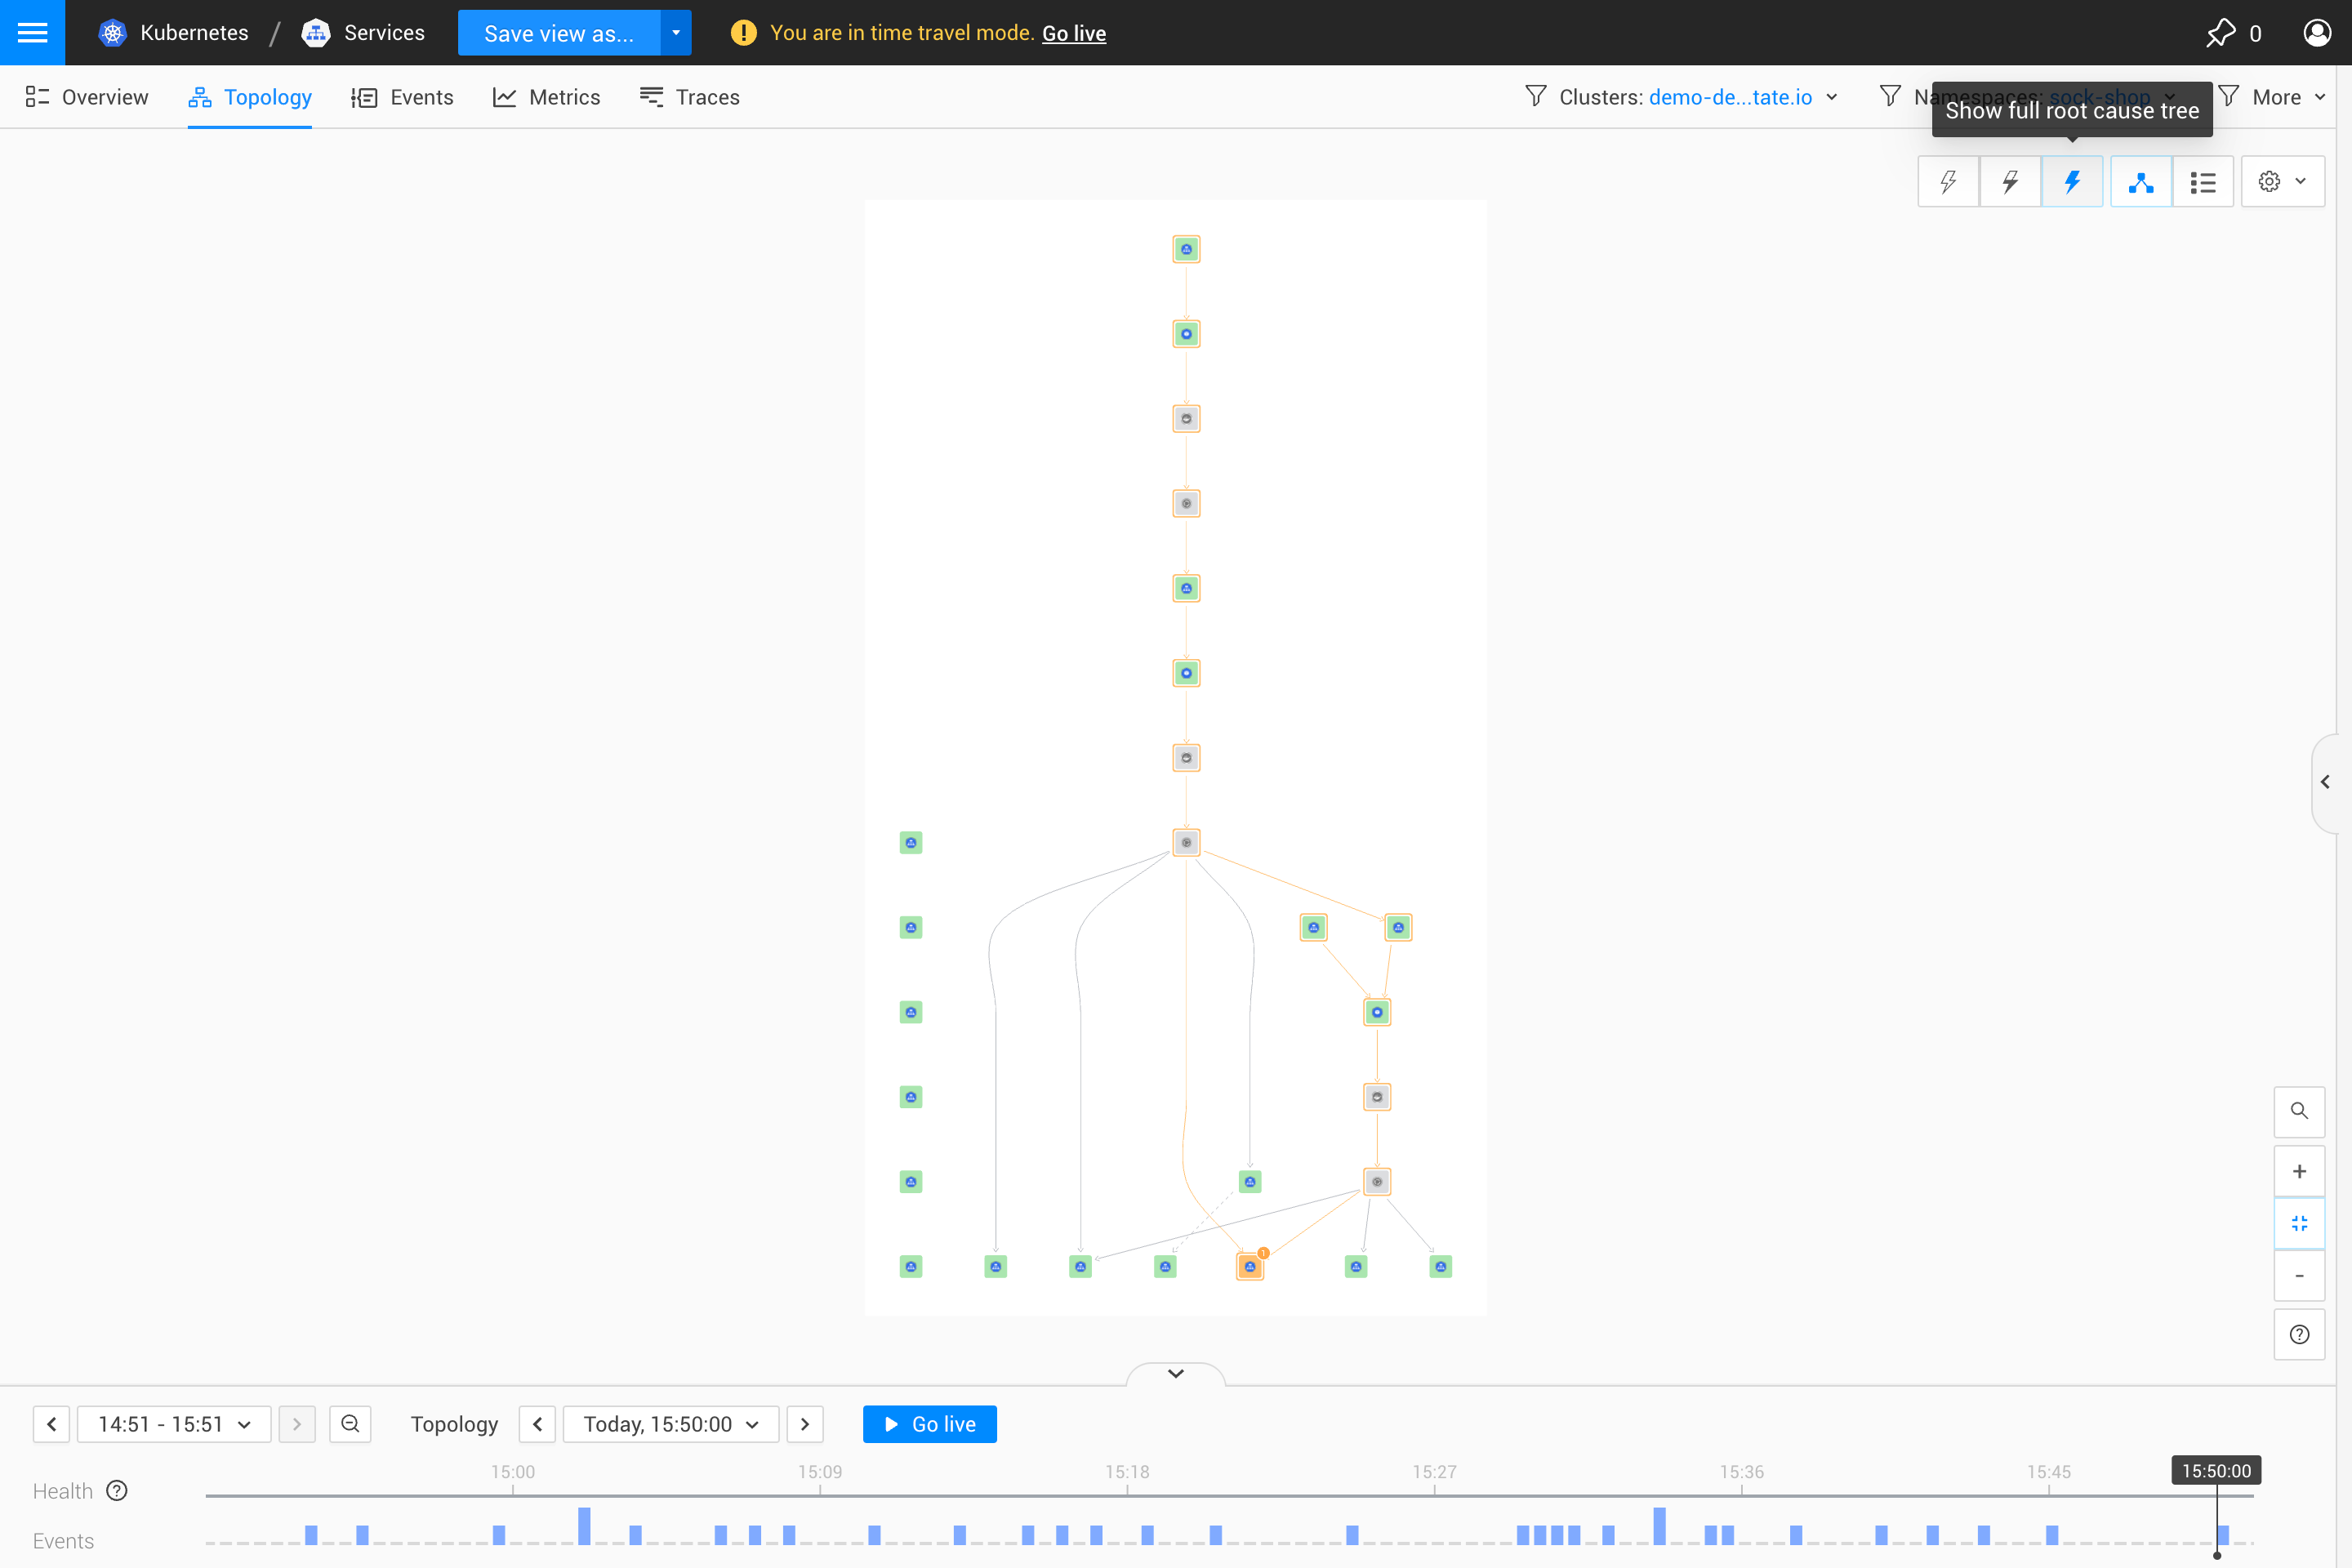
Task: Switch to list view mode
Action: coord(2202,182)
